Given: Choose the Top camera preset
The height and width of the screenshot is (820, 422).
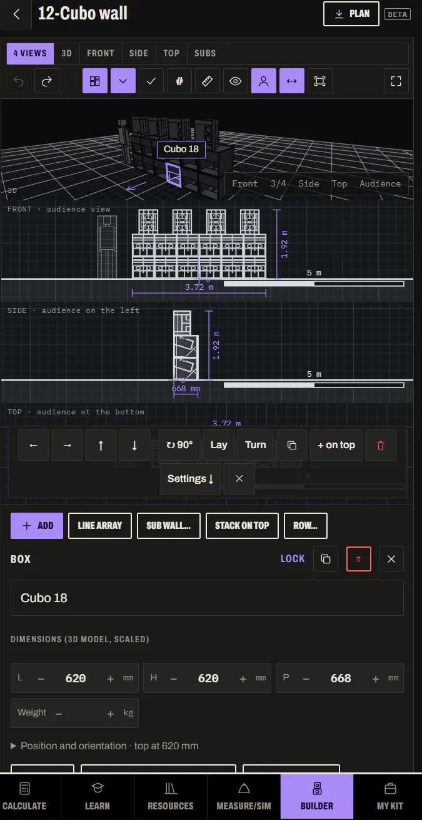Looking at the screenshot, I should coord(339,183).
